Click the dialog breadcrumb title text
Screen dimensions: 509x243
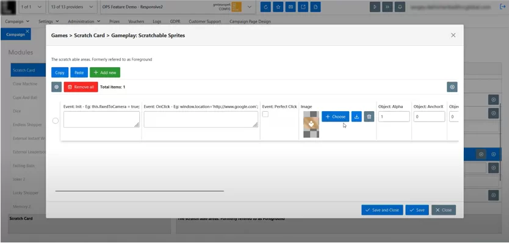coord(118,35)
